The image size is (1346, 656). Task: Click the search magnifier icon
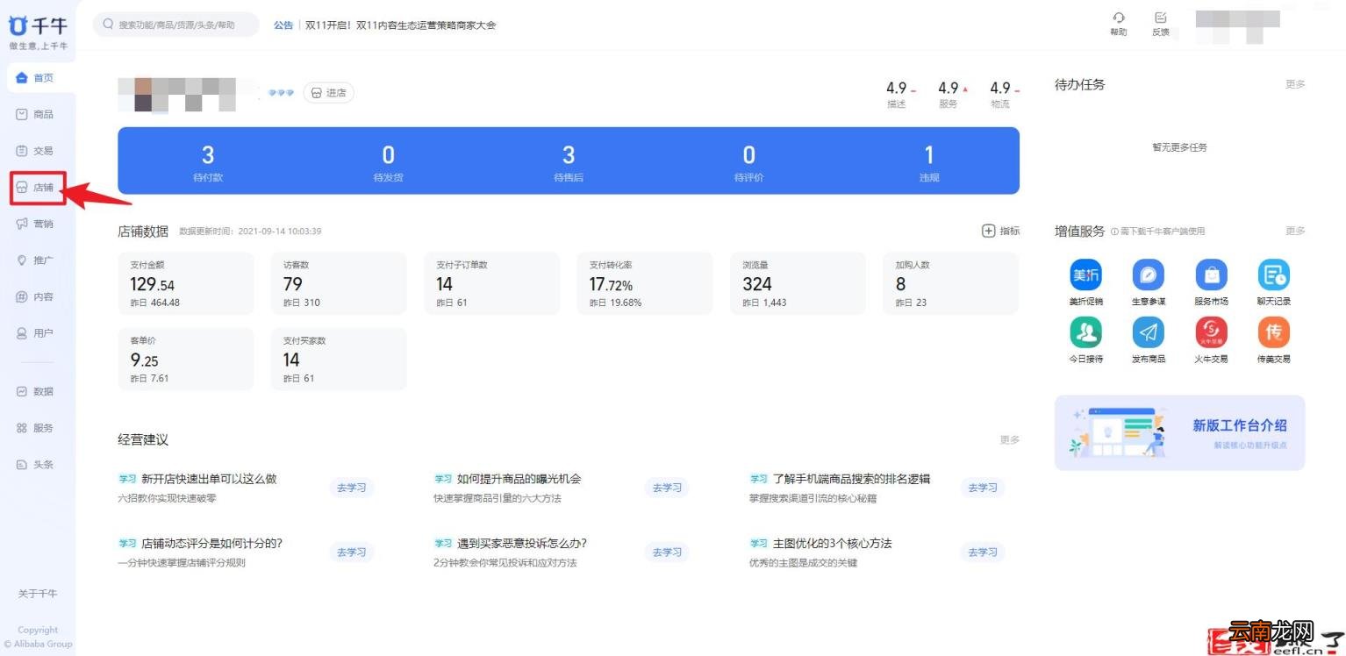point(109,25)
